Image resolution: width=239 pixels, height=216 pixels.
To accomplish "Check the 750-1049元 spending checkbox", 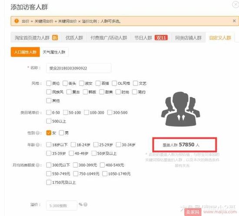I will [x=76, y=174].
